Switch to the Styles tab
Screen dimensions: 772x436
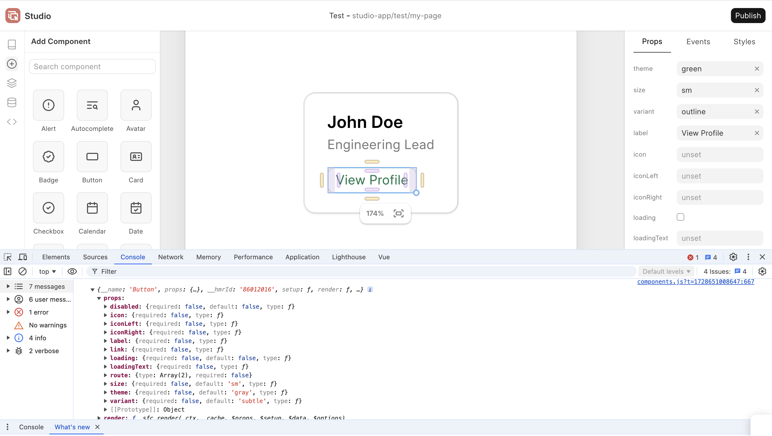(744, 42)
